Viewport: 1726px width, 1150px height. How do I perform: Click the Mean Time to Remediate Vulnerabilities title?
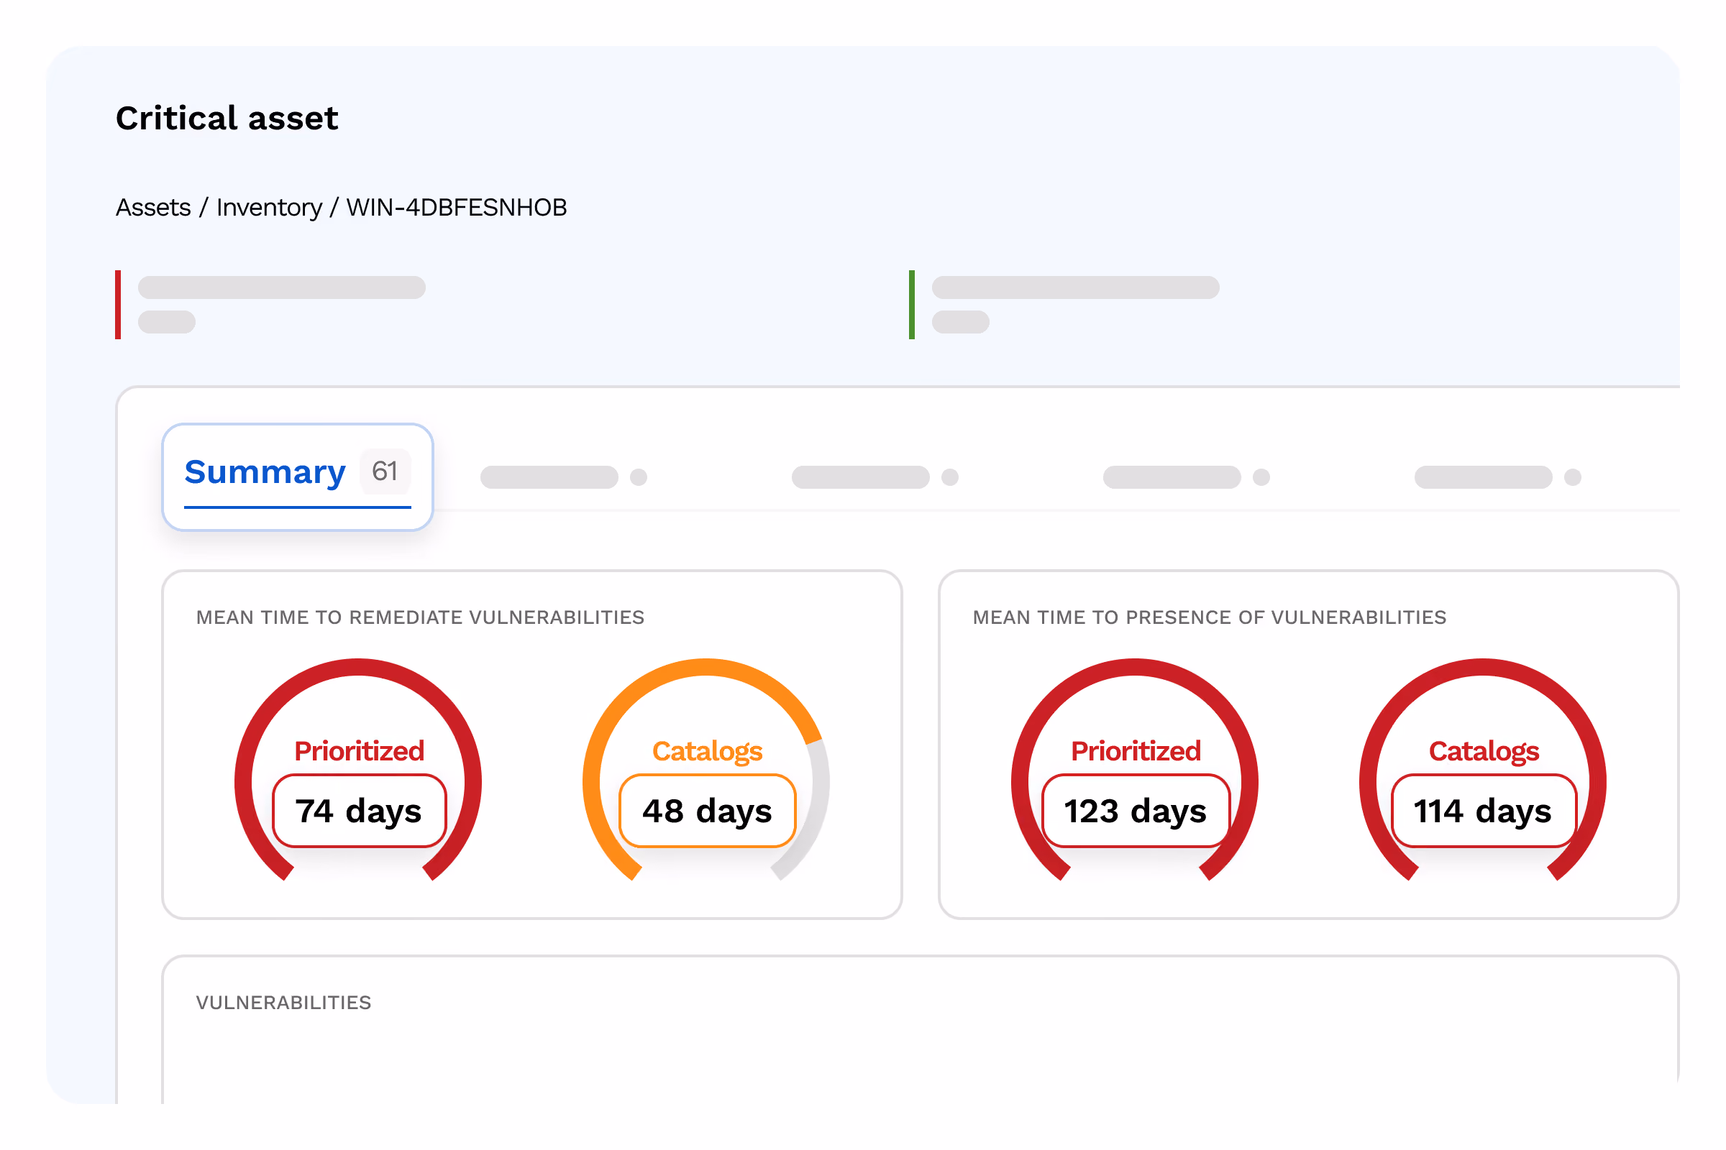[421, 617]
